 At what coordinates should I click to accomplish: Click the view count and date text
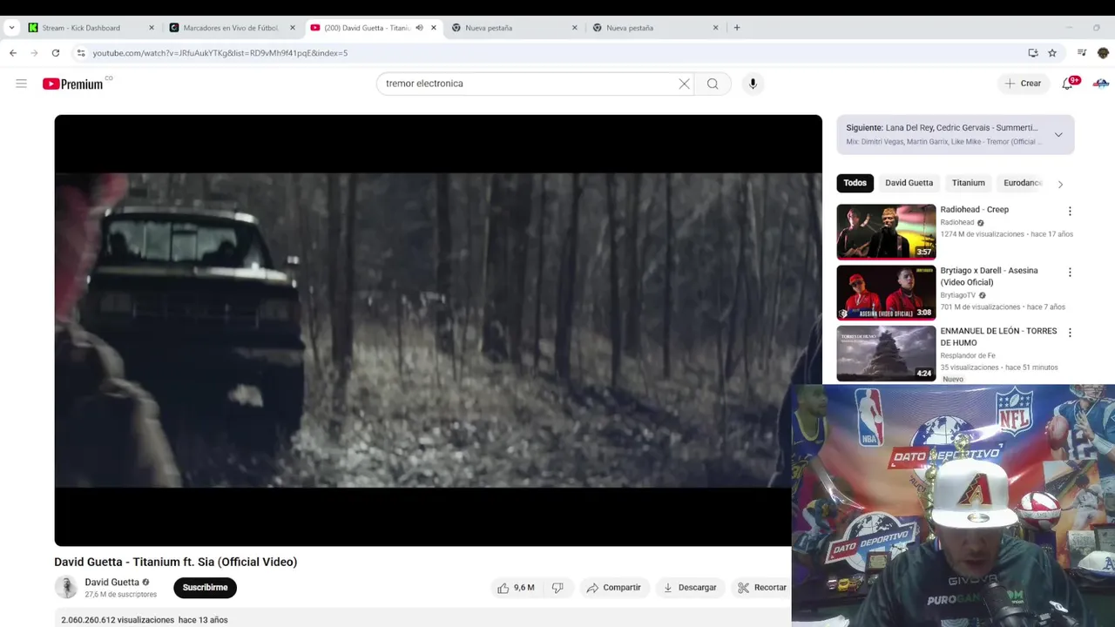[145, 620]
